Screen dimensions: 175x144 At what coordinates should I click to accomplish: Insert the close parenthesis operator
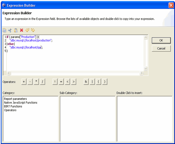tap(105, 82)
